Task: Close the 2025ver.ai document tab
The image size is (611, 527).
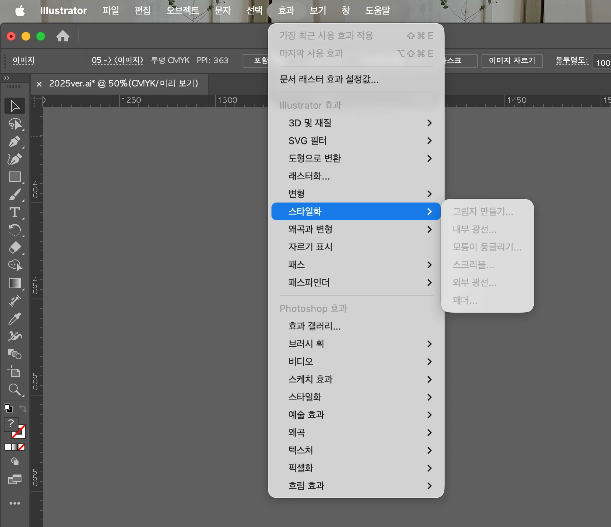Action: 39,84
